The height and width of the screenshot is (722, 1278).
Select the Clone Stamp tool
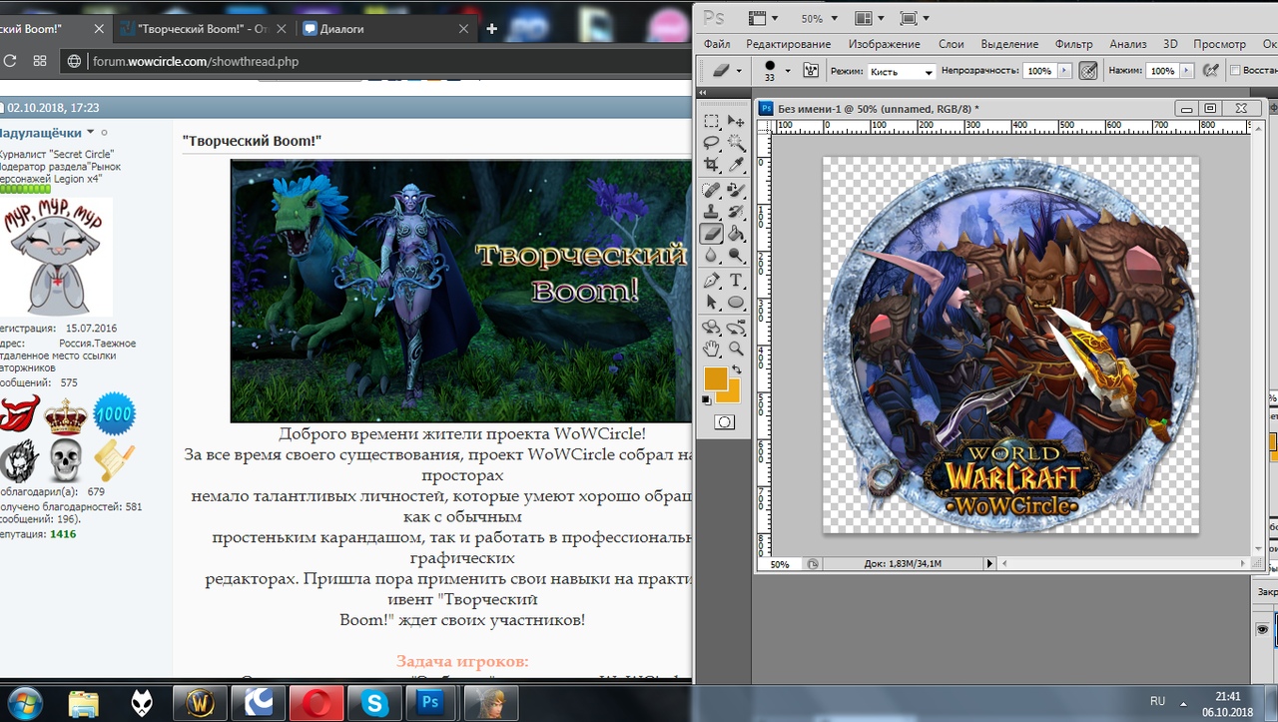[x=711, y=212]
